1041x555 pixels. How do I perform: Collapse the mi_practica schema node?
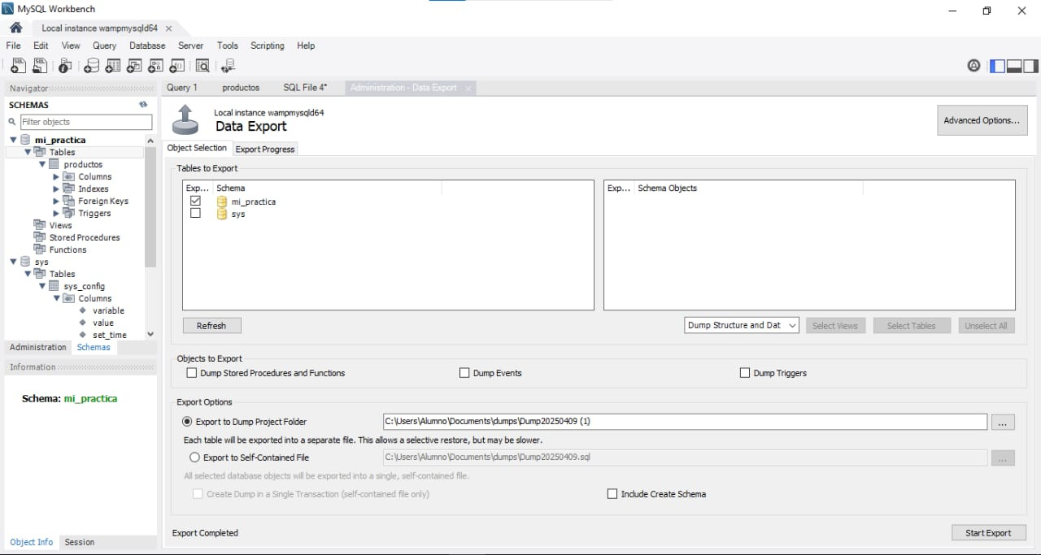point(13,140)
